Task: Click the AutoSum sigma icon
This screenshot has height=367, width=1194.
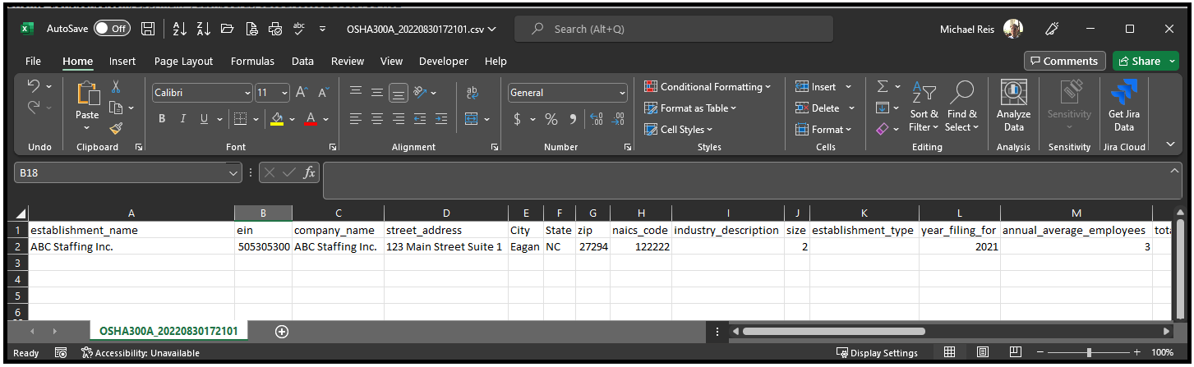Action: pos(883,86)
